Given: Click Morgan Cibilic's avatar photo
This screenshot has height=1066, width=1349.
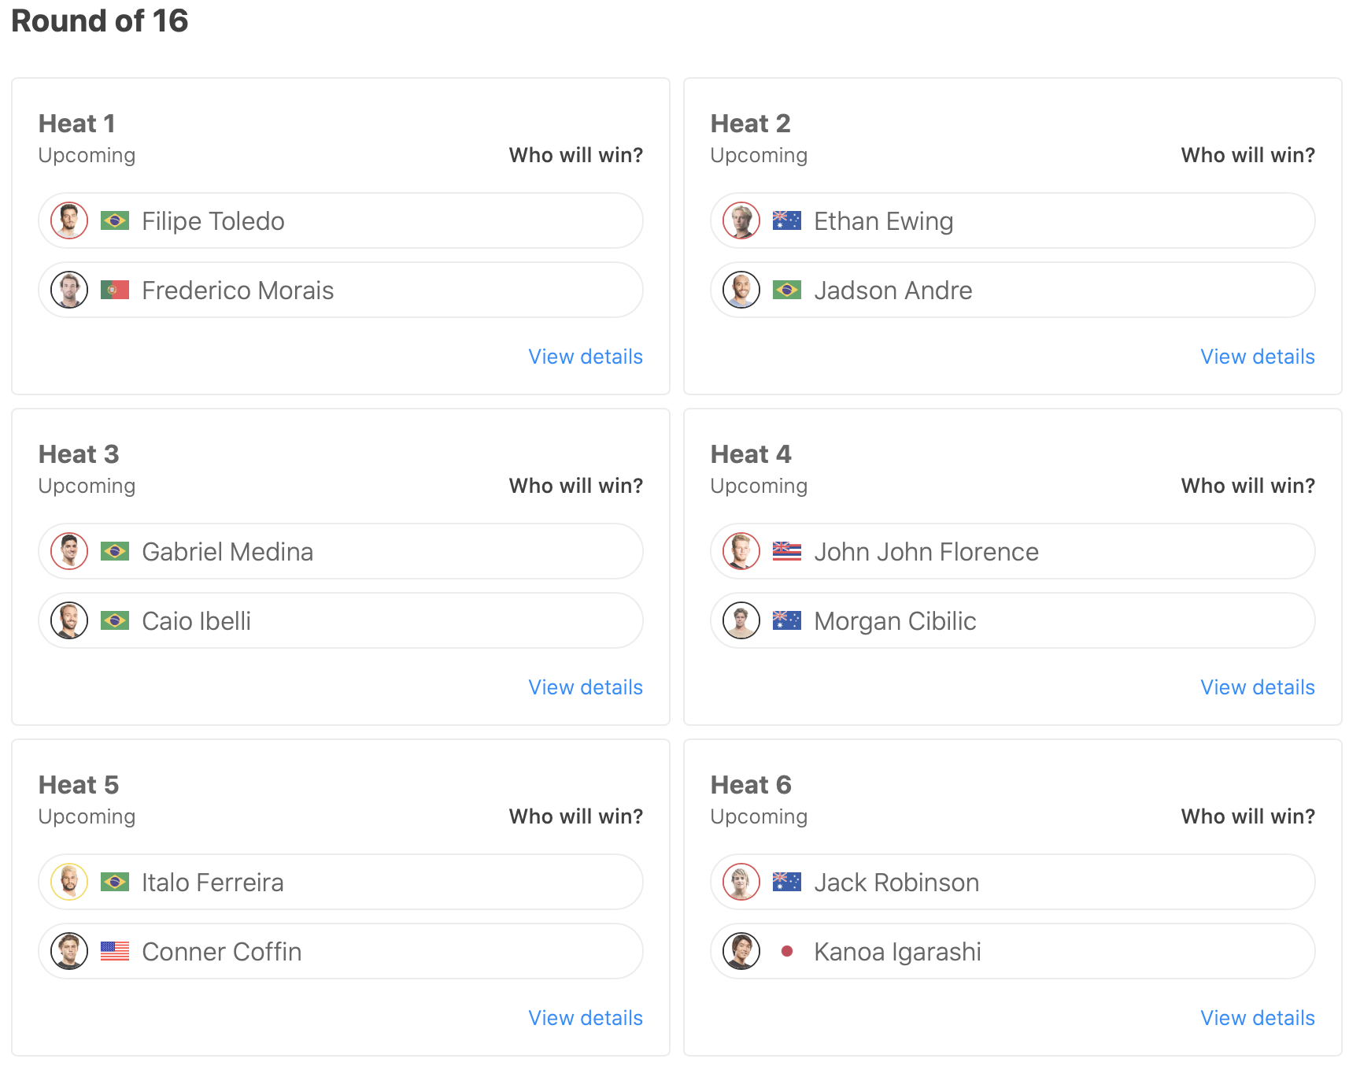Looking at the screenshot, I should [x=741, y=620].
